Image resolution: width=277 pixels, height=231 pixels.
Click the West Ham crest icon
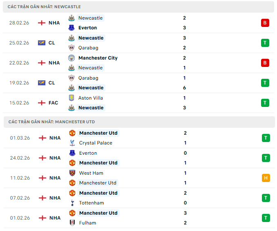click(x=72, y=173)
